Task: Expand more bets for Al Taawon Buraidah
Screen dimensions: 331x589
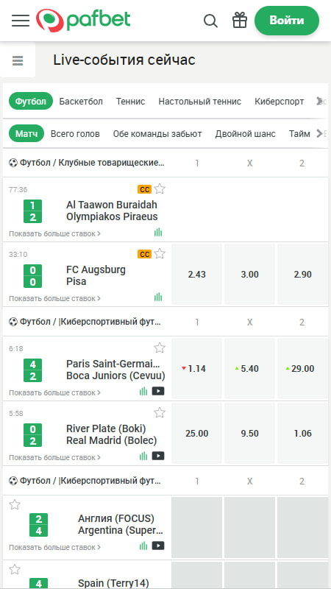Action: pos(54,233)
